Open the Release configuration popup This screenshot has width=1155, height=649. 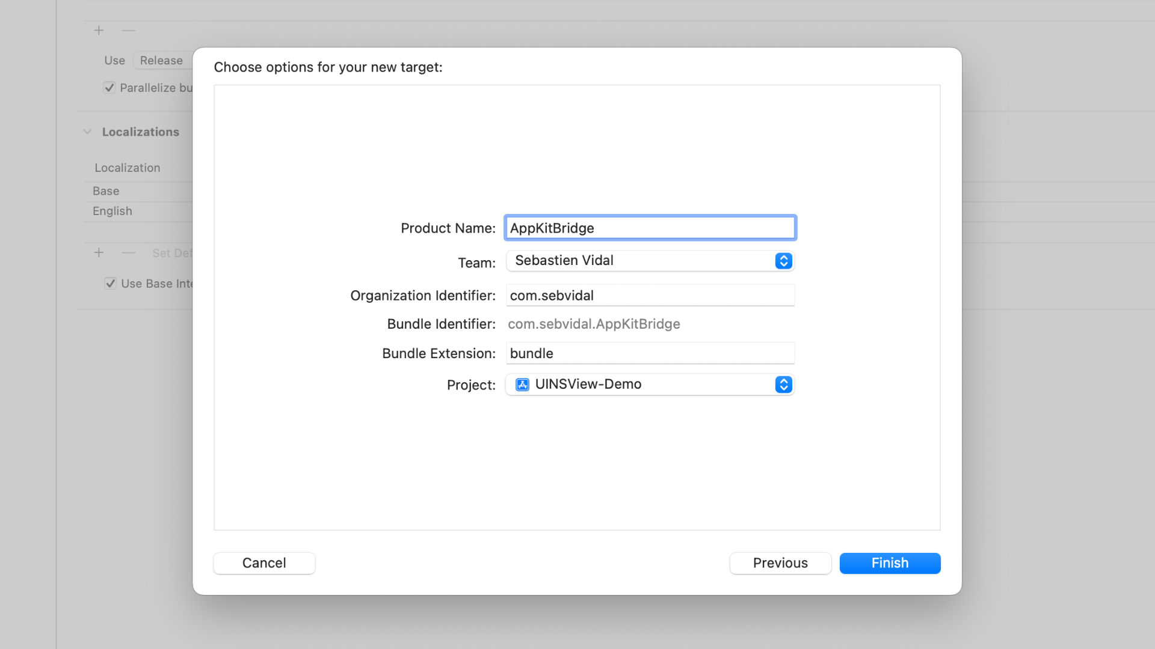click(x=161, y=61)
